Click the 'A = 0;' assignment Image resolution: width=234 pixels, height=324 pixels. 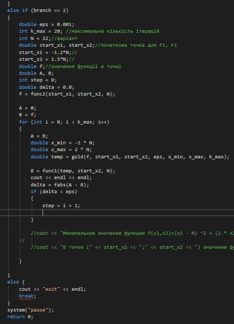pos(27,108)
